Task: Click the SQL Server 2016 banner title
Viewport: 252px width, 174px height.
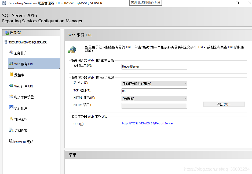Action: tap(19, 15)
